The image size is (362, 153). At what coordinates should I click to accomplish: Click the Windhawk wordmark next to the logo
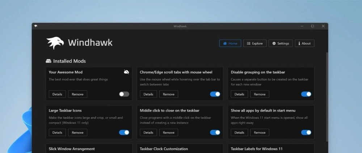(x=90, y=43)
